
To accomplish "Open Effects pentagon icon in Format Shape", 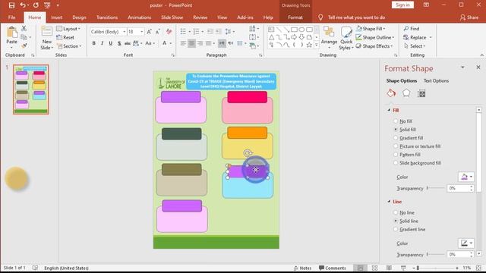I will (x=406, y=93).
